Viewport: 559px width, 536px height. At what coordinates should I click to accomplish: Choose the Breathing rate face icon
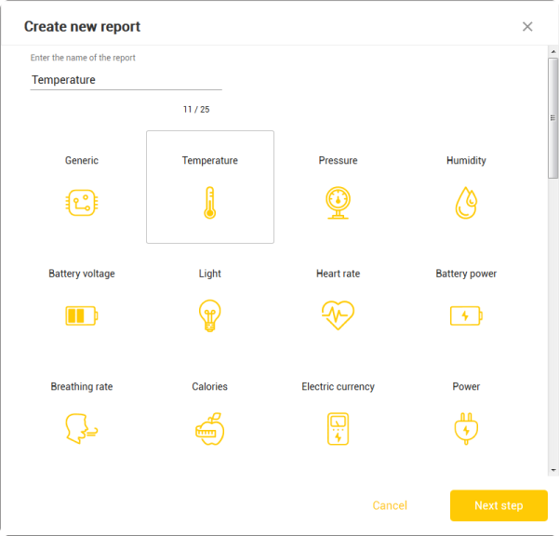[x=82, y=428]
